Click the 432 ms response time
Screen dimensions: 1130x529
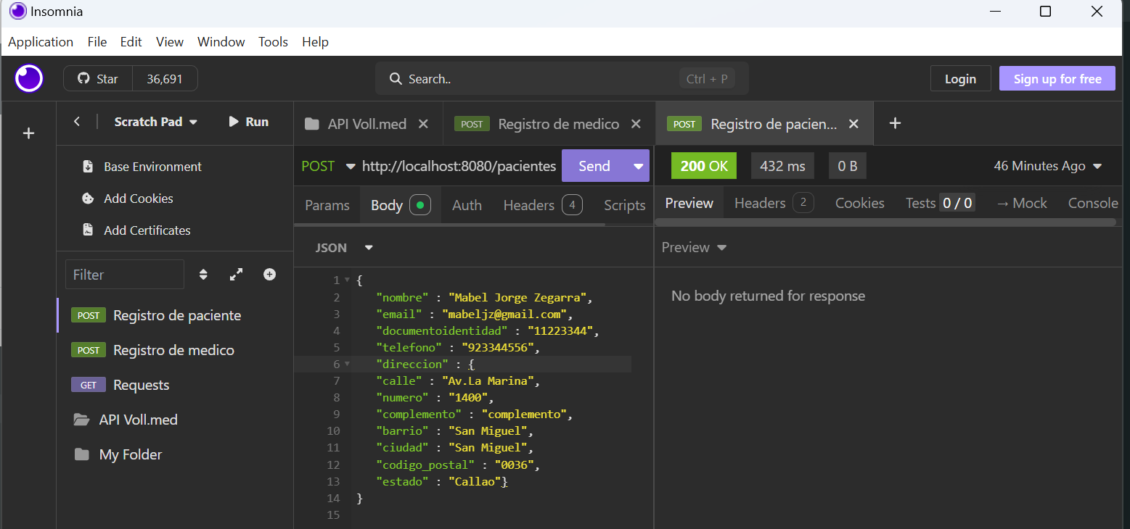(782, 166)
